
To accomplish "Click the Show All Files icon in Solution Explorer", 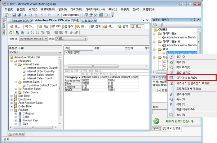I will pos(161,25).
